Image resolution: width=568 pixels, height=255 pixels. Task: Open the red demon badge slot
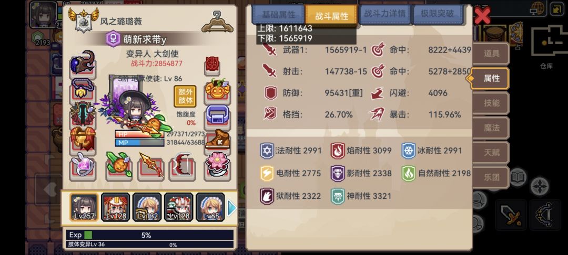pyautogui.click(x=212, y=65)
